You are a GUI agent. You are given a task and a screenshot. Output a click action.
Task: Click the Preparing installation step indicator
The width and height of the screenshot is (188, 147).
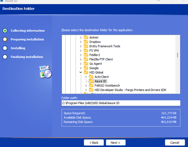pyautogui.click(x=5, y=39)
